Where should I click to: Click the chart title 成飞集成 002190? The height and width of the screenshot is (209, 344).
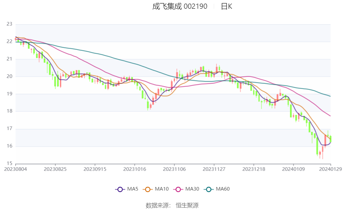click(x=180, y=6)
